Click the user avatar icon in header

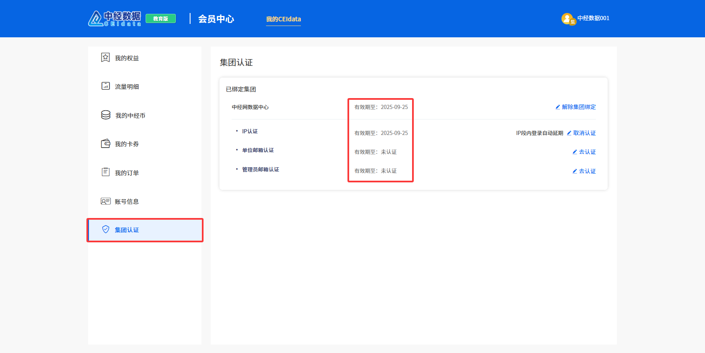pyautogui.click(x=567, y=18)
